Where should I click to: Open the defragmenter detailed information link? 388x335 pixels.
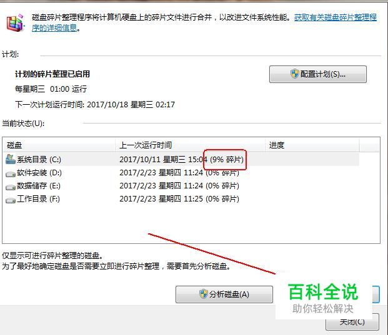tap(336, 17)
